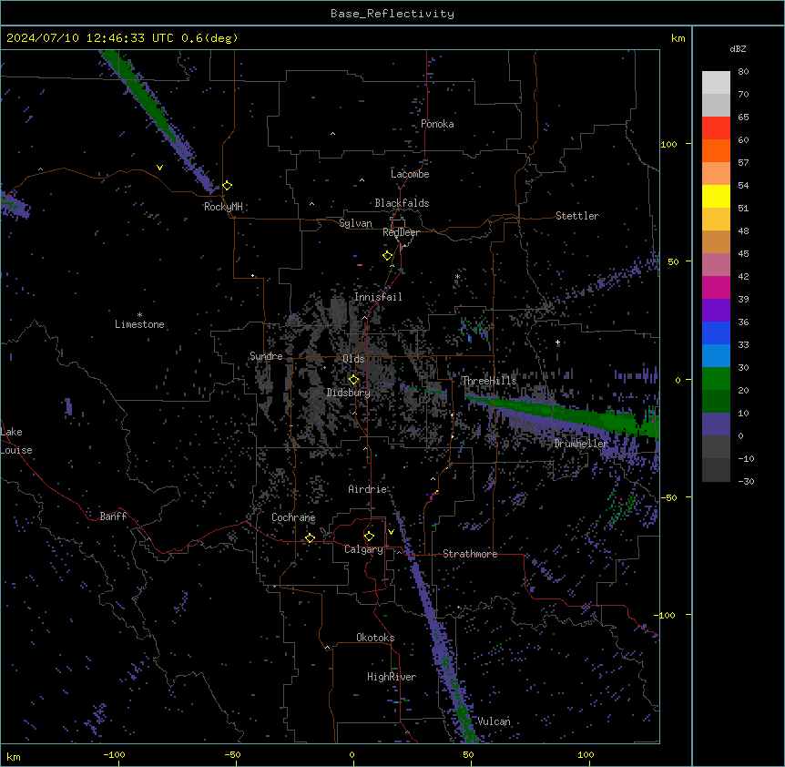Select the dark orange swatch between 60 and 57 dBZ

coord(716,150)
